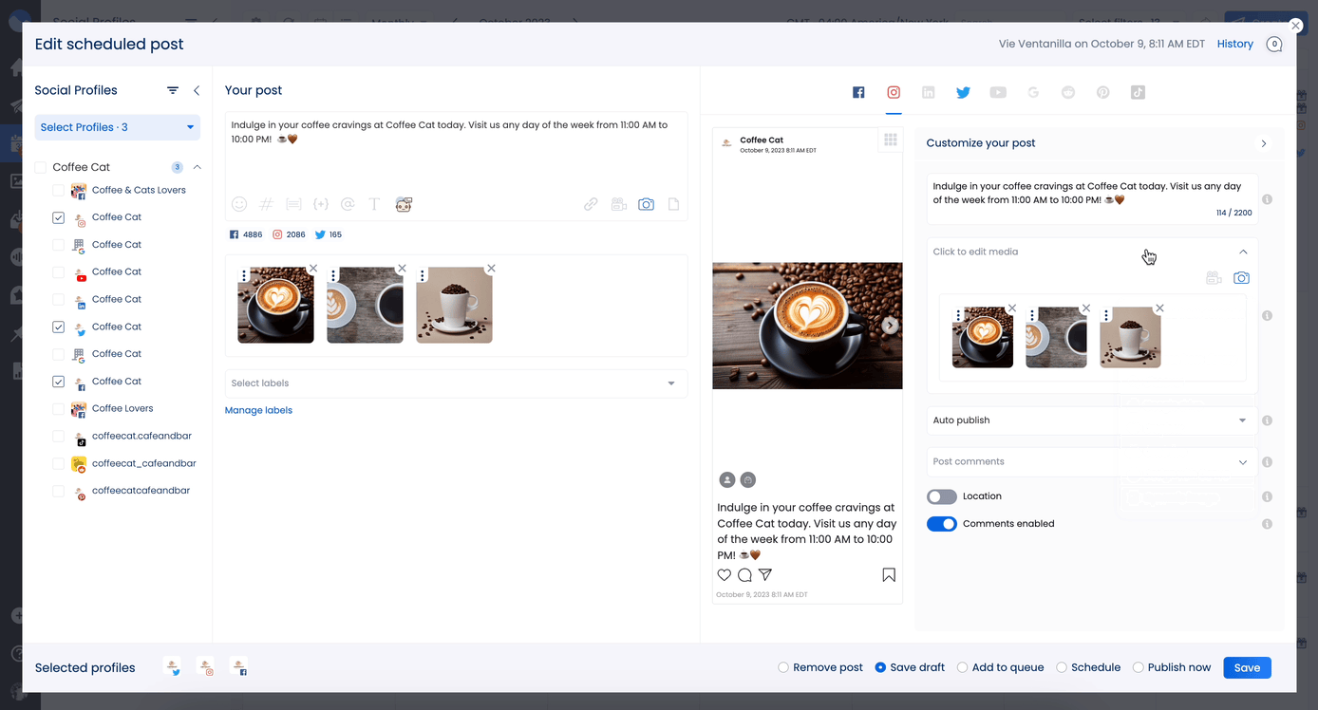Screen dimensions: 1318x710
Task: Click the camera icon in Click to edit media
Action: (x=1241, y=278)
